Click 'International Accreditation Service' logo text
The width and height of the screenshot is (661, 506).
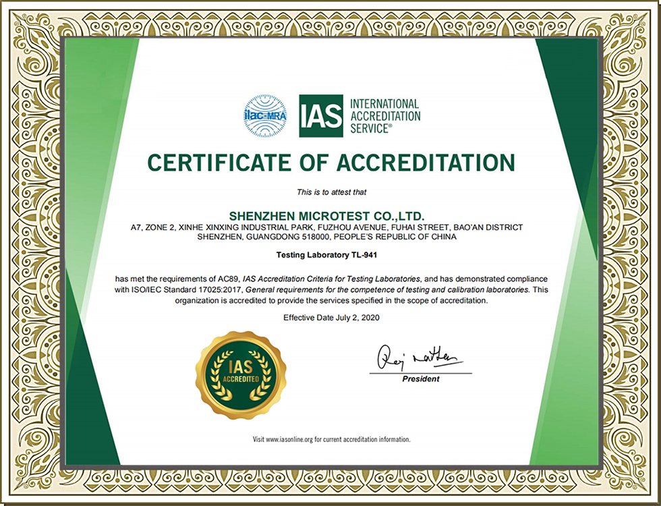[385, 116]
